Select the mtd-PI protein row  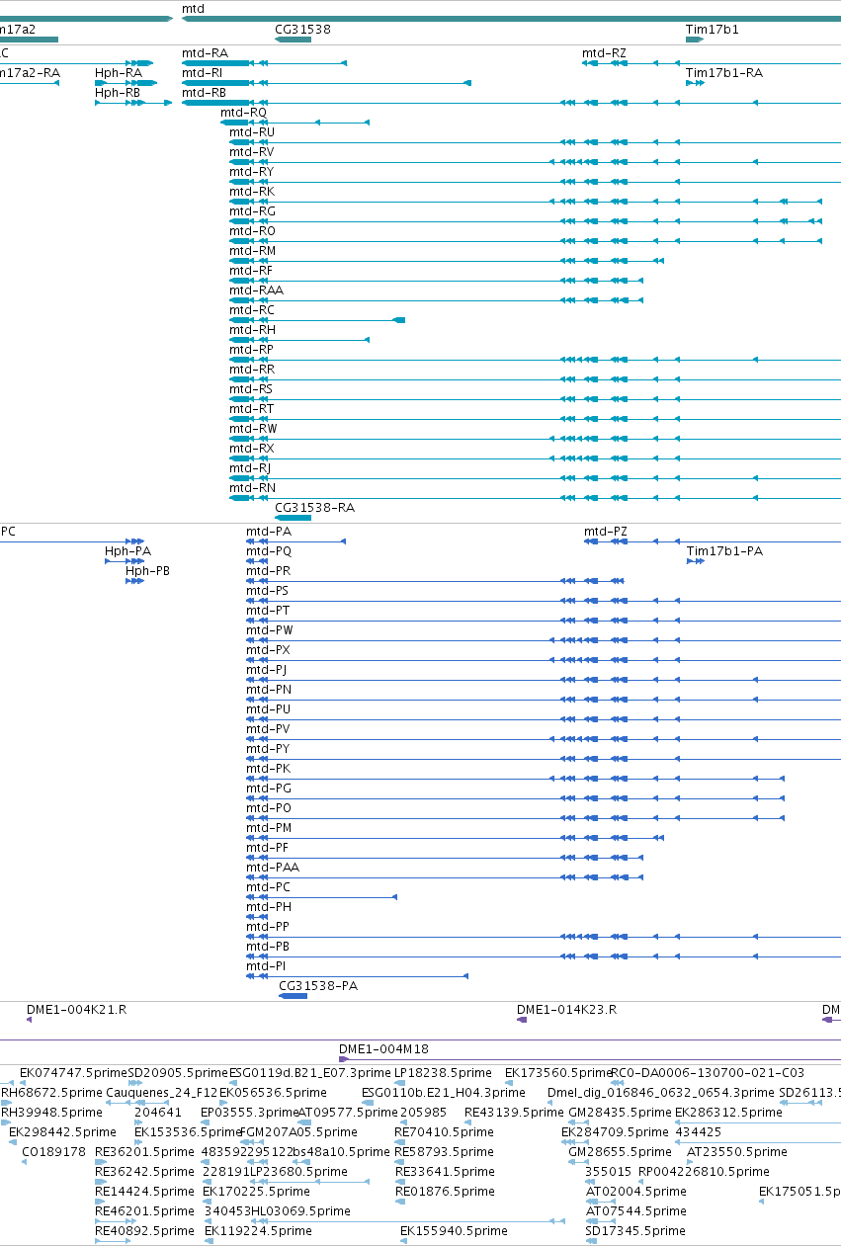(x=266, y=965)
